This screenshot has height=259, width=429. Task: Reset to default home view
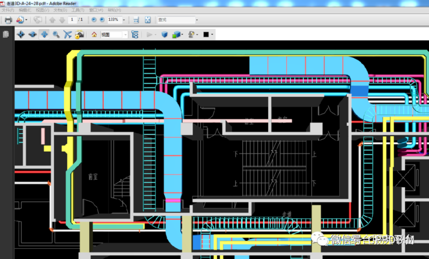(94, 35)
